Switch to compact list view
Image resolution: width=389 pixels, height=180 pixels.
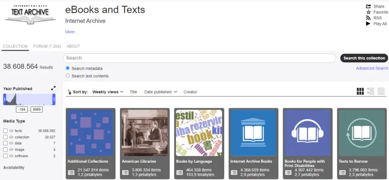[381, 91]
